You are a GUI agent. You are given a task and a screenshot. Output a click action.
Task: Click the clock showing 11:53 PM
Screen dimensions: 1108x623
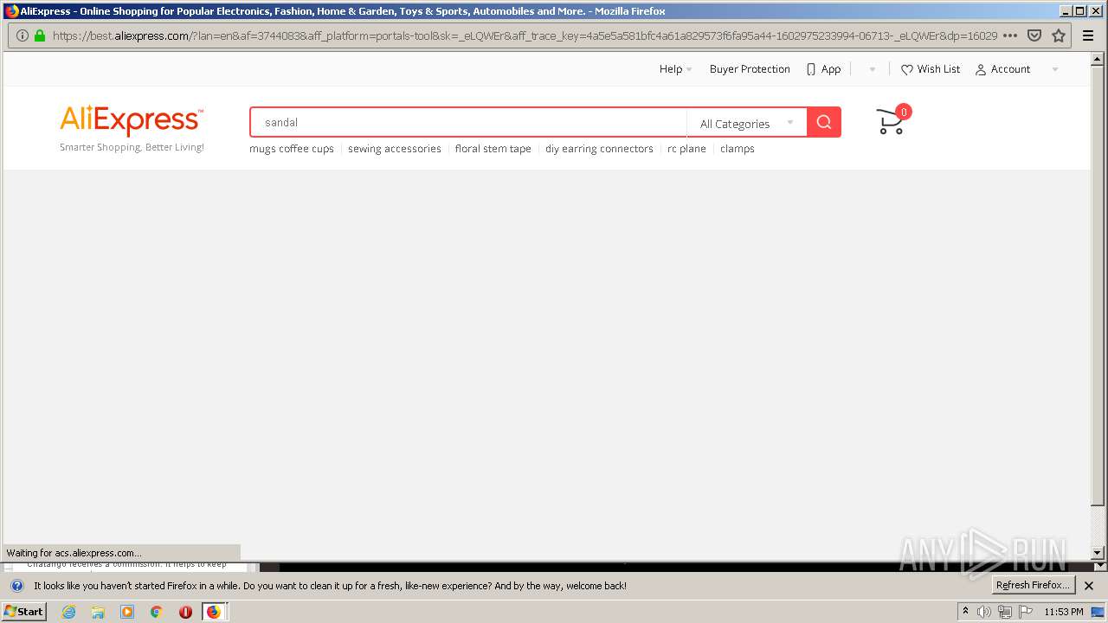1064,612
